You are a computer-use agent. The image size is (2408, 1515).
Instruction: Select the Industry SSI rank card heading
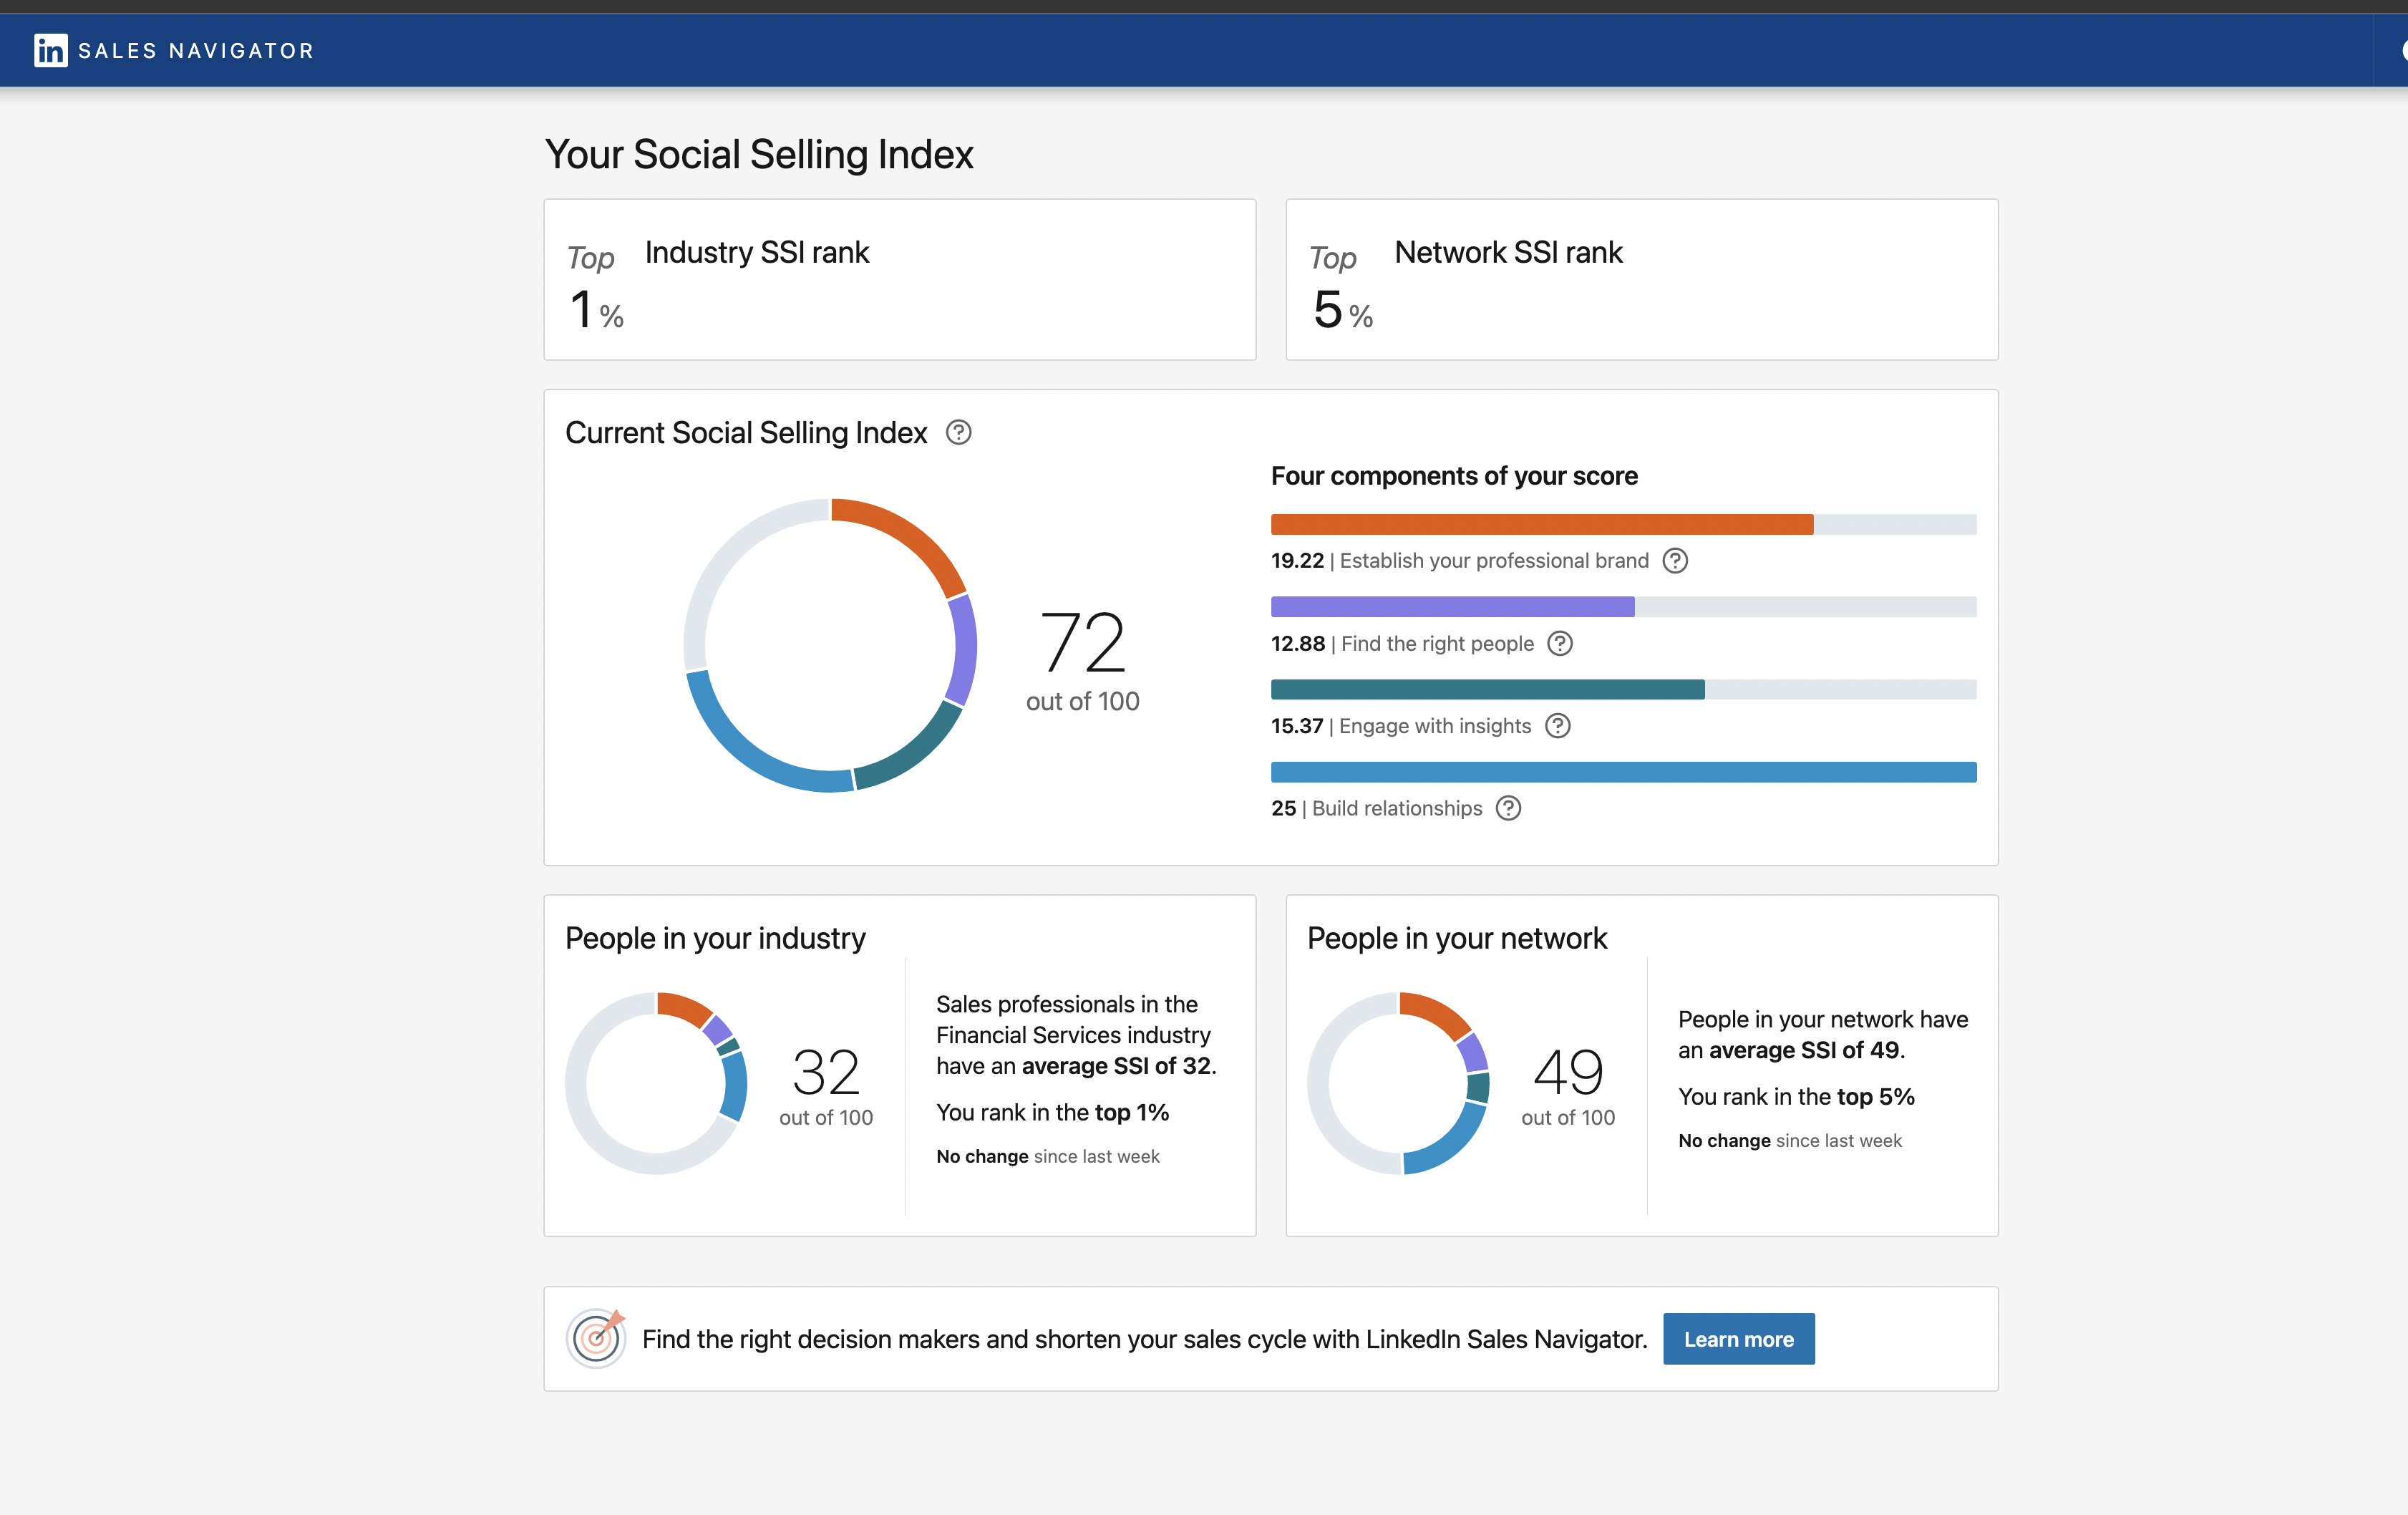tap(757, 252)
